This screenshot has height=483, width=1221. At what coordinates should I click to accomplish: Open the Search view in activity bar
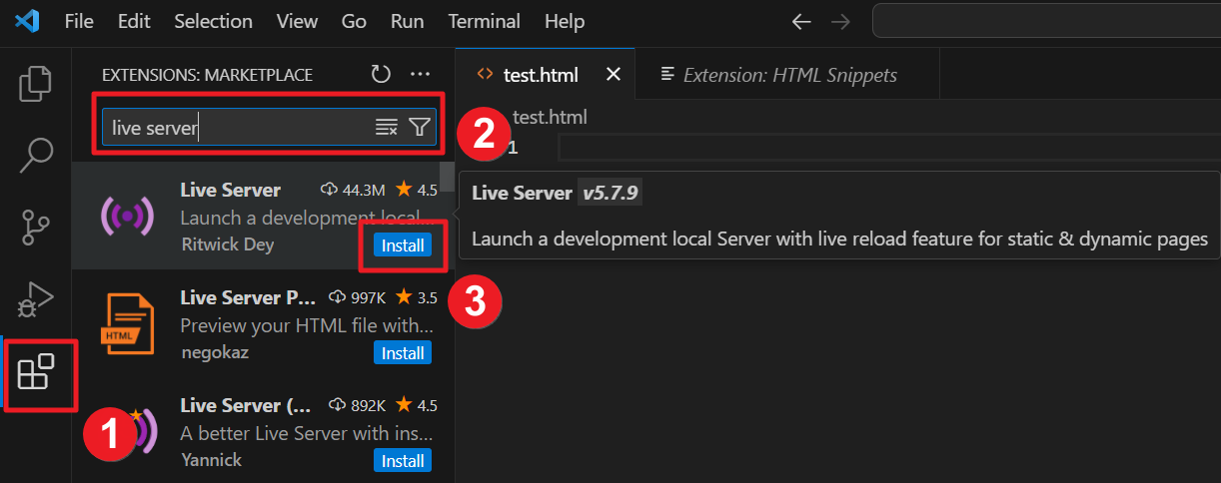pyautogui.click(x=36, y=155)
